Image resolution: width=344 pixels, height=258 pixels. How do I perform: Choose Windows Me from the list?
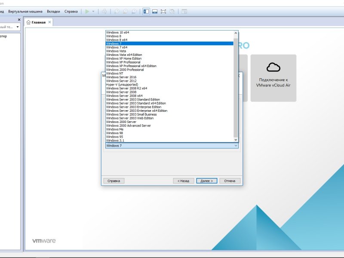tap(169, 129)
